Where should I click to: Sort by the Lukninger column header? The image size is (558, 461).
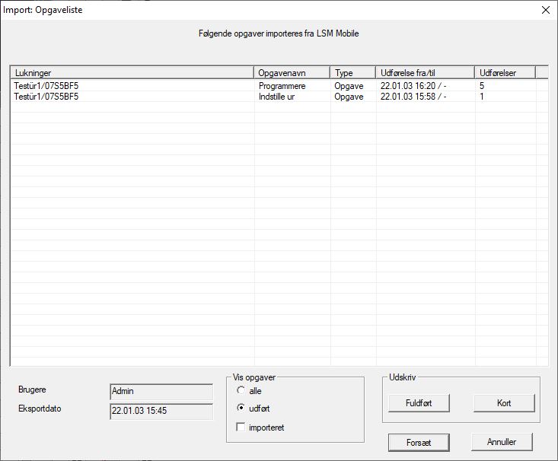(x=132, y=73)
